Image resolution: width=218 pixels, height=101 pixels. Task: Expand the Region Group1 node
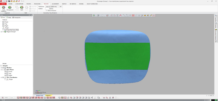coord(1,32)
